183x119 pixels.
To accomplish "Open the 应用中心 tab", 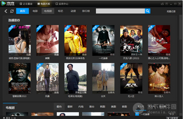I will pos(62,4).
